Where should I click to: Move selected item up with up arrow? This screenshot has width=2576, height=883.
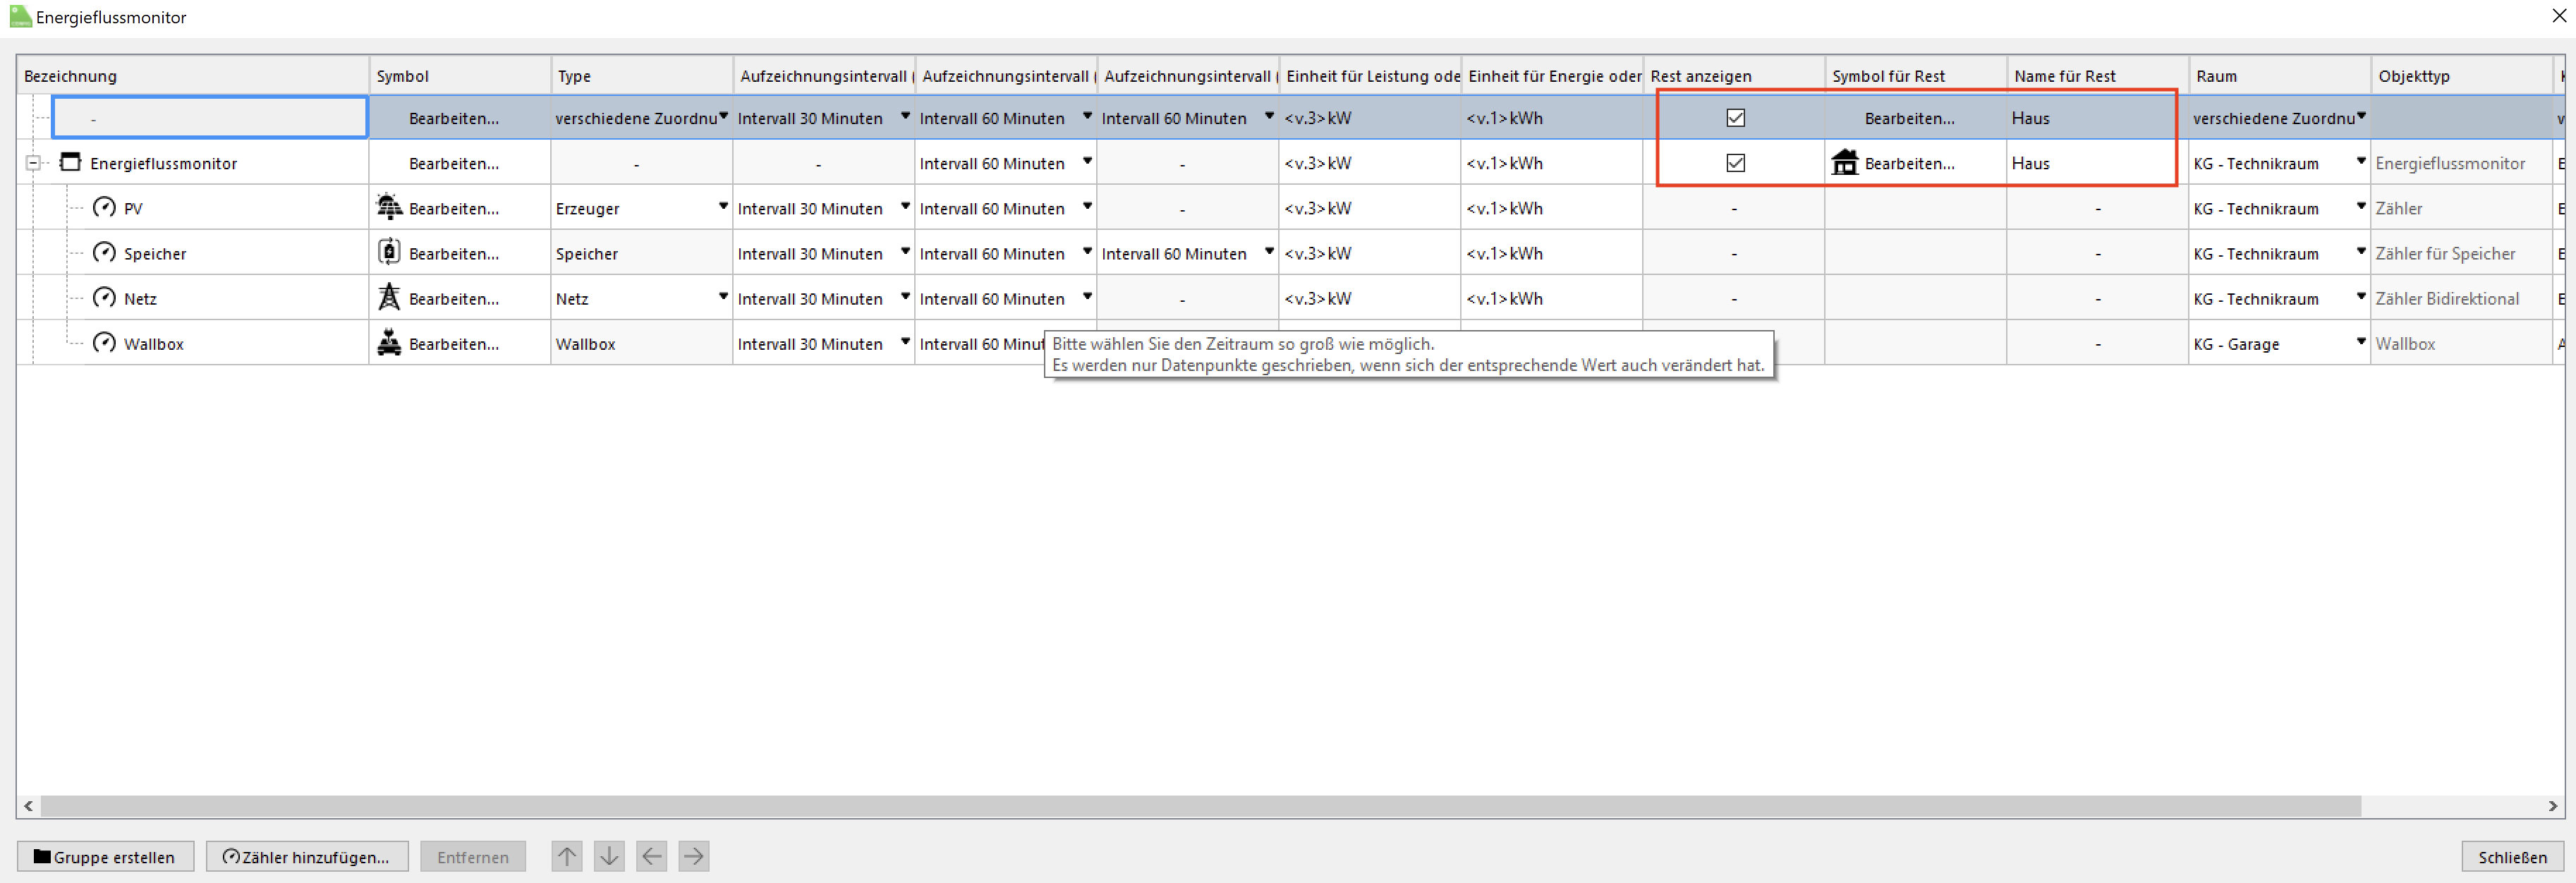tap(567, 856)
